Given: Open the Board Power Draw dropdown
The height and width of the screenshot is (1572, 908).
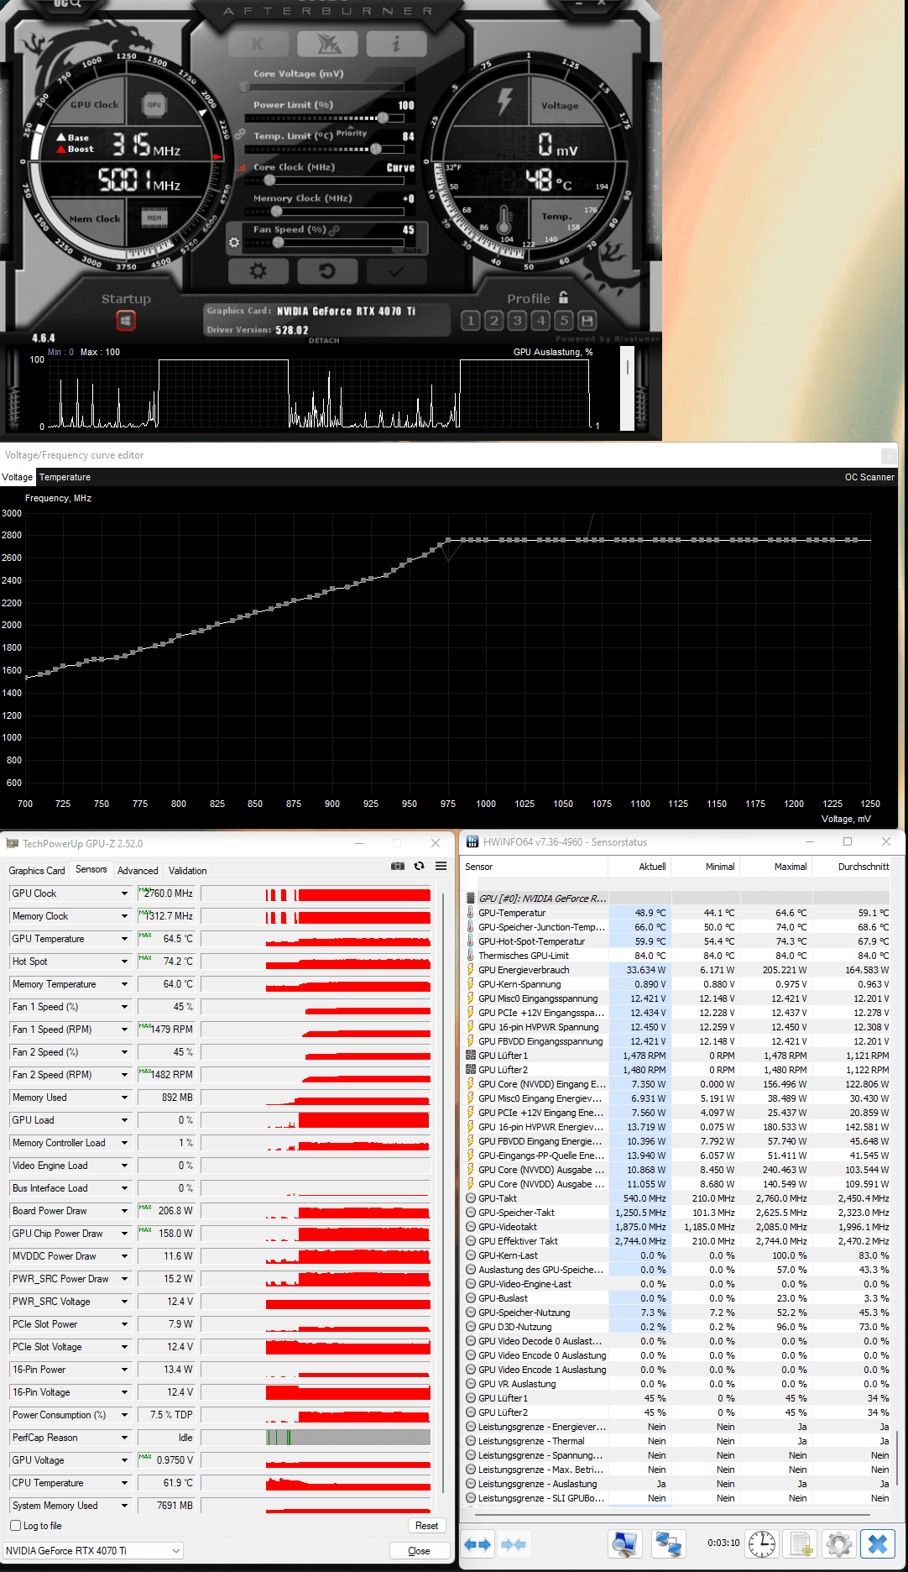Looking at the screenshot, I should tap(124, 1211).
